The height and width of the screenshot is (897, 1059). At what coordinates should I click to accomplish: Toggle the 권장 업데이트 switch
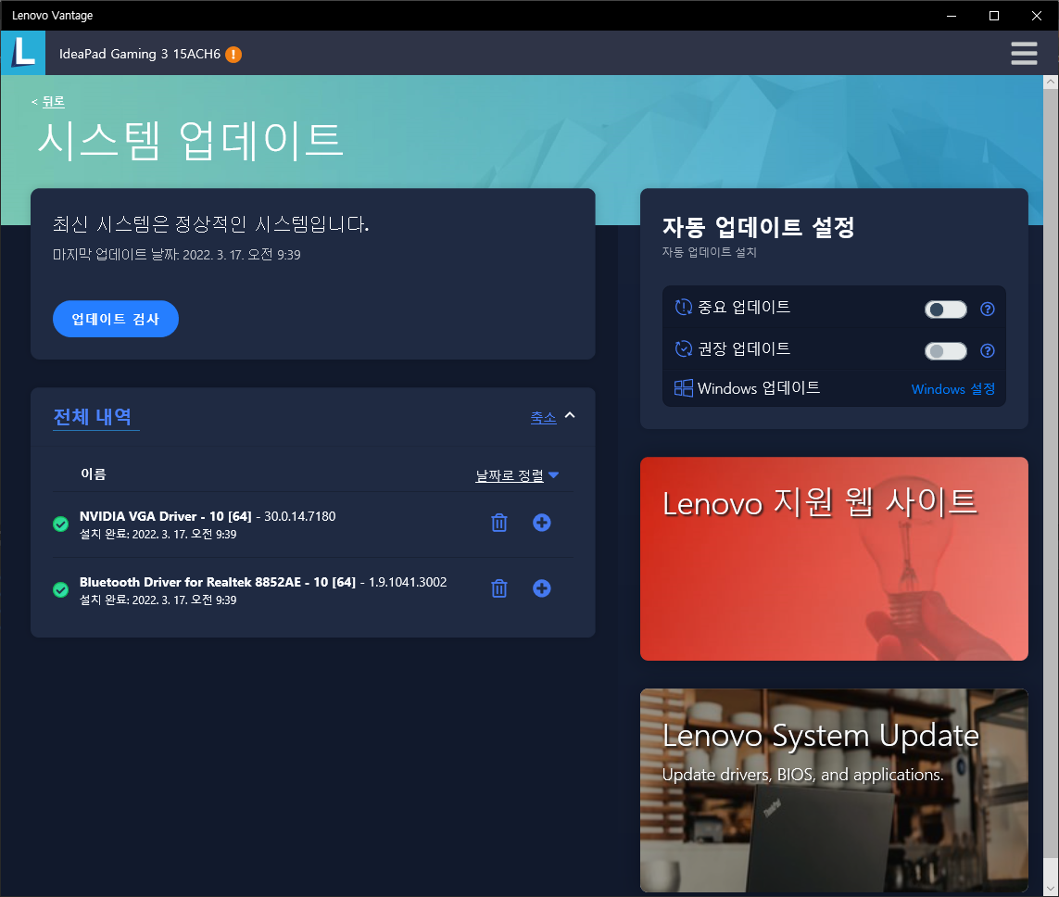[x=946, y=351]
